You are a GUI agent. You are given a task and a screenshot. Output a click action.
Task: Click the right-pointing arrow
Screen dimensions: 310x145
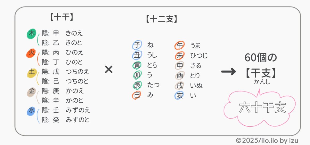coord(228,72)
